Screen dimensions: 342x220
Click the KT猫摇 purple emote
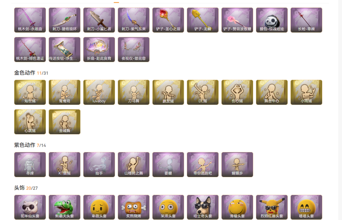coord(65,164)
